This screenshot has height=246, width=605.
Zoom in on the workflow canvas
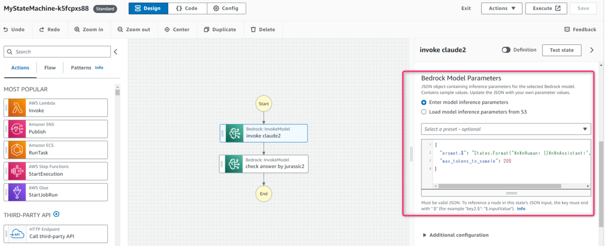89,29
